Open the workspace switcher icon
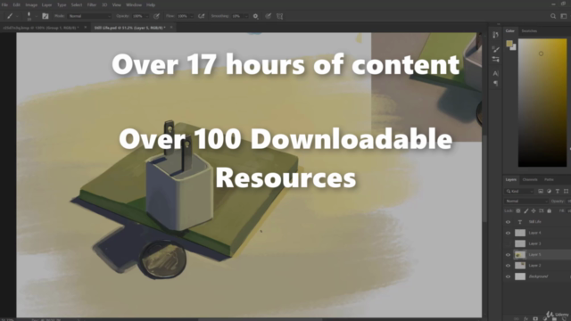Viewport: 571px width, 321px height. click(x=563, y=16)
